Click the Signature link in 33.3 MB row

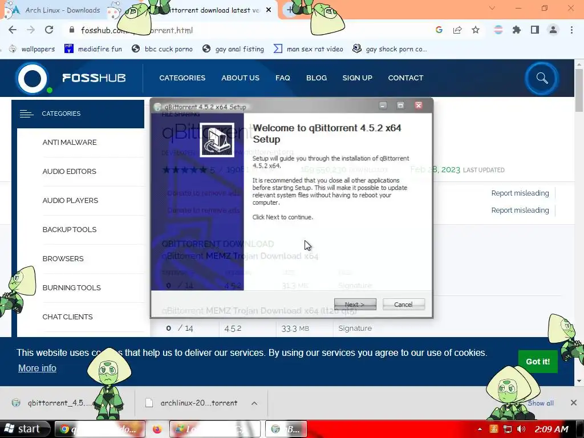[x=355, y=328]
